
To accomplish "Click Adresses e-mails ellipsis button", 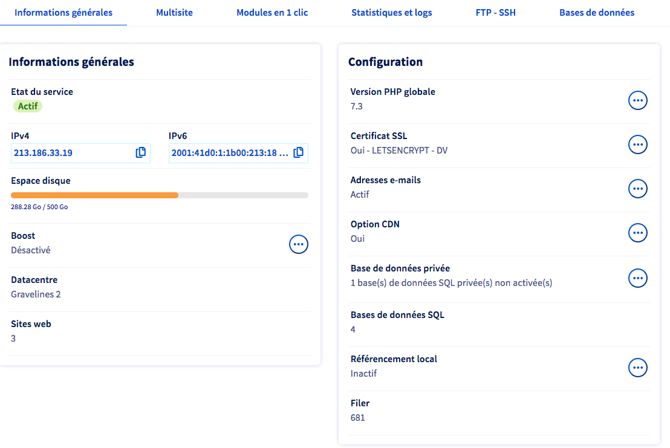I will point(638,189).
